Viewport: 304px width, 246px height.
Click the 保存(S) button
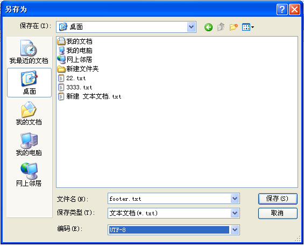click(x=278, y=199)
